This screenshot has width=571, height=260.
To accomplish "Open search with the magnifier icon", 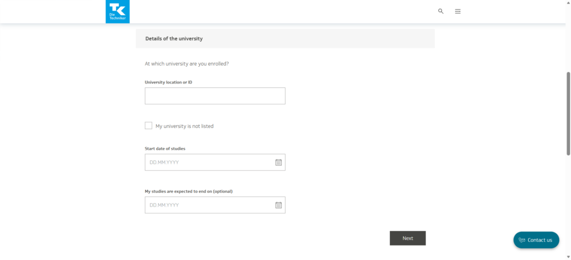I will (441, 11).
